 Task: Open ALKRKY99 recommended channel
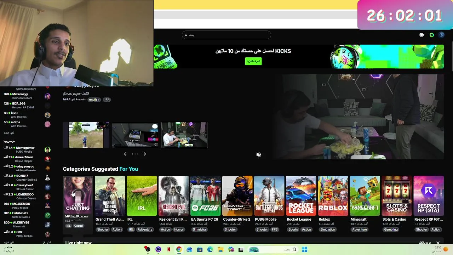27,225
